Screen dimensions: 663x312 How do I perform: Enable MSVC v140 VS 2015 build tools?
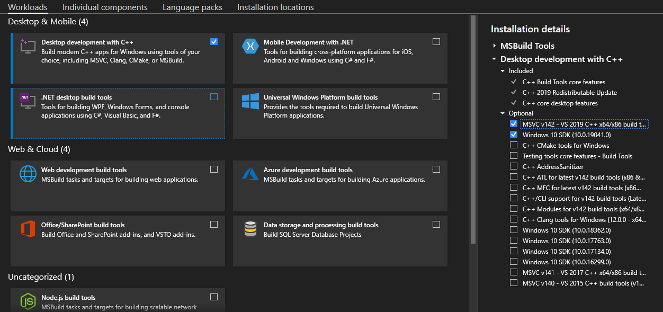[x=514, y=283]
